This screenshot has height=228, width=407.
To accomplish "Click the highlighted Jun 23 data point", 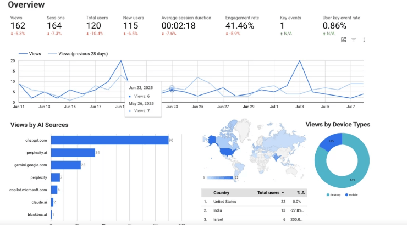I will click(x=172, y=90).
